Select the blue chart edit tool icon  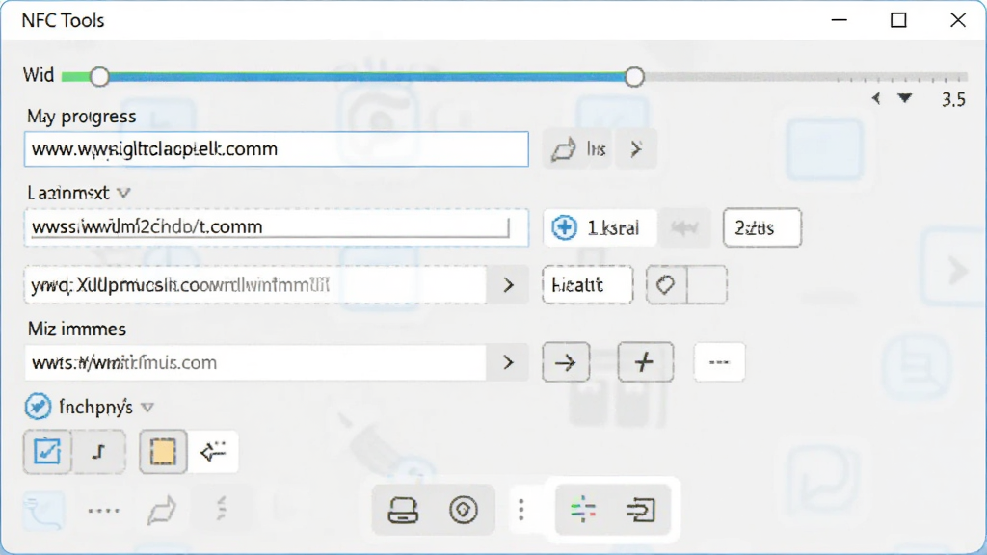[47, 452]
